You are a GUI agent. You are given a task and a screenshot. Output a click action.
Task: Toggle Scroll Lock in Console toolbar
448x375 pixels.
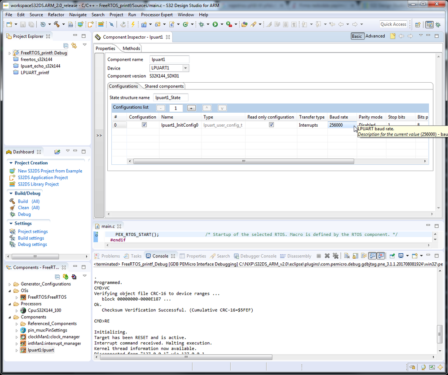[356, 256]
